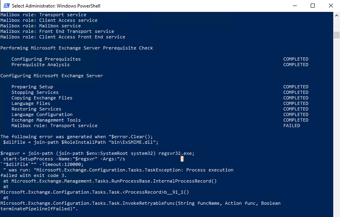Maximize the PowerShell window
Viewport: 340px width, 217px height.
(x=313, y=6)
